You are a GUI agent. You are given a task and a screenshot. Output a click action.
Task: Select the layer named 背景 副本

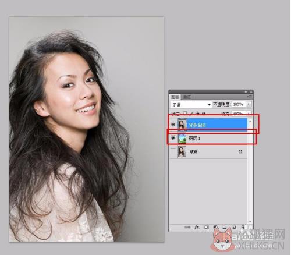(x=197, y=125)
